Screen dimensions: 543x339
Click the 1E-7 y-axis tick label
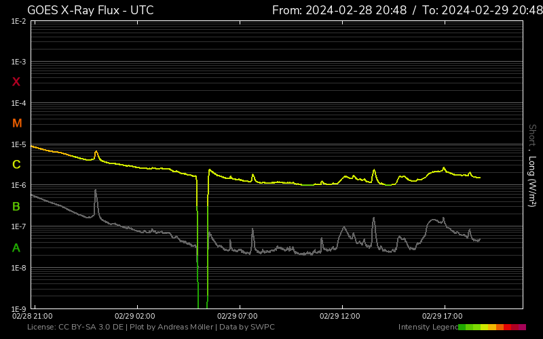click(18, 226)
